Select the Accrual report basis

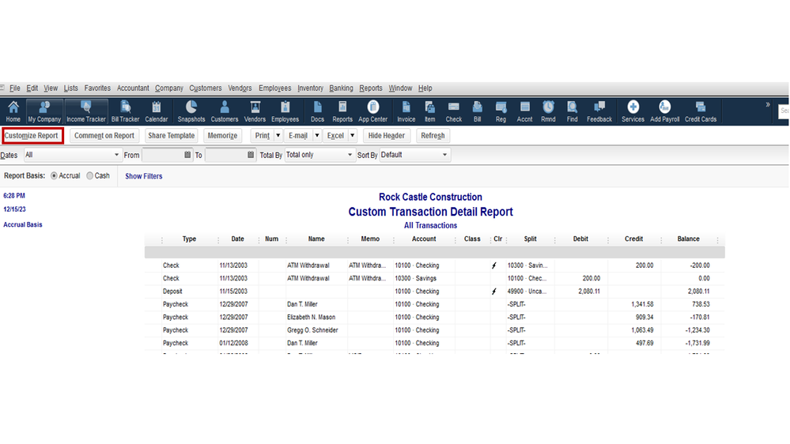54,175
